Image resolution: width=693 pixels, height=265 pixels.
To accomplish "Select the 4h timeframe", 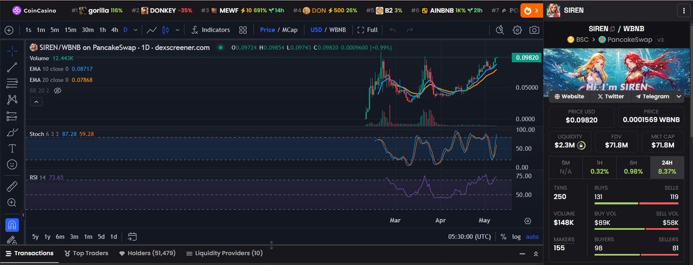I will pyautogui.click(x=115, y=30).
